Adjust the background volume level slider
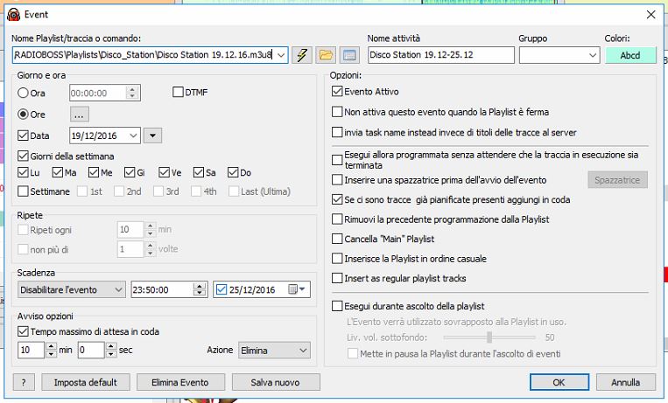Viewport: 668px width, 403px height. 489,337
